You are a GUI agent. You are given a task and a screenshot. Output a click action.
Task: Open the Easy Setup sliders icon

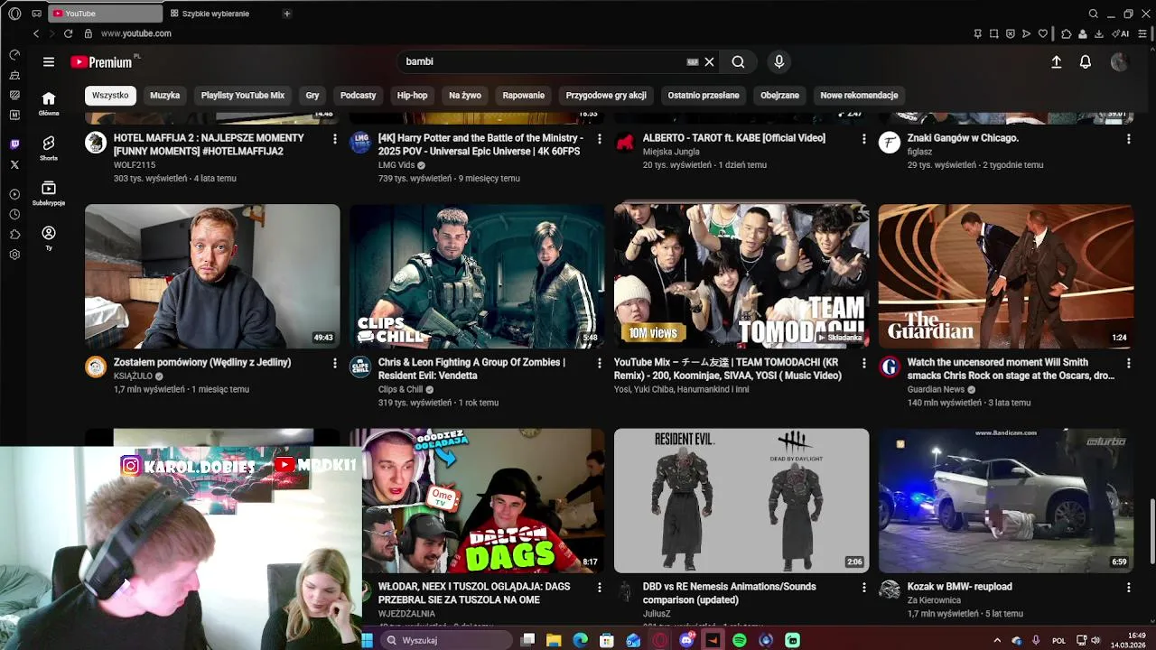(1142, 33)
